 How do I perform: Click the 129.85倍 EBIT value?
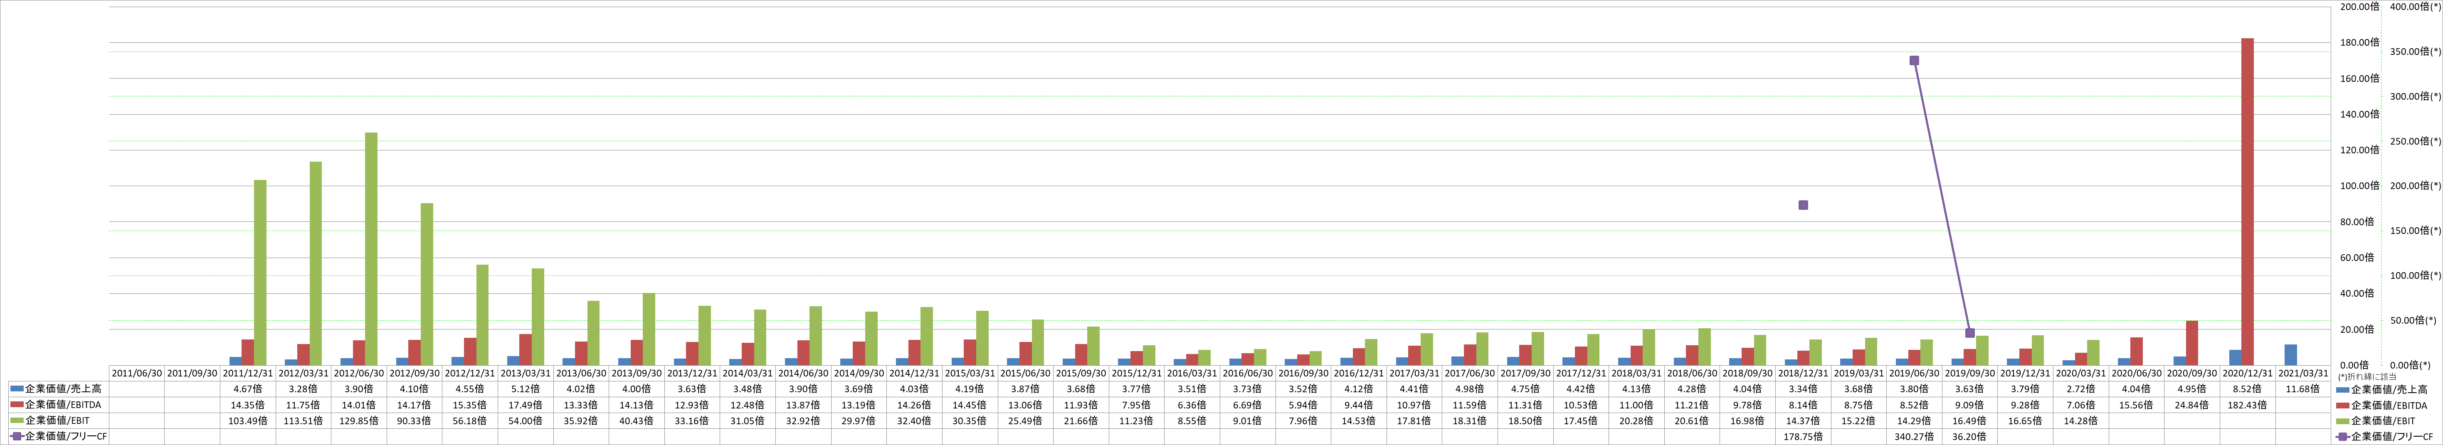click(x=360, y=420)
